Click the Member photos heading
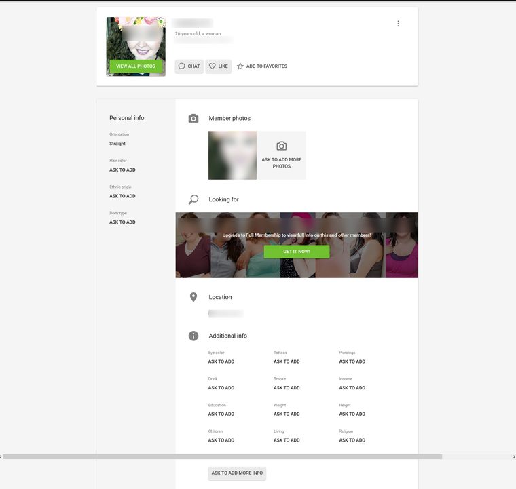Image resolution: width=516 pixels, height=489 pixels. (229, 118)
